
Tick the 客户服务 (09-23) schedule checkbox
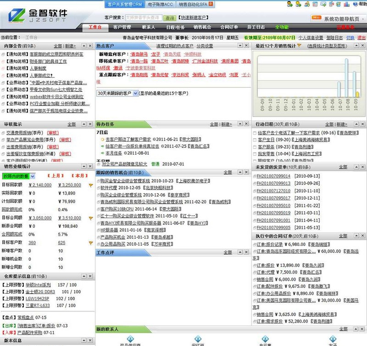pyautogui.click(x=255, y=147)
